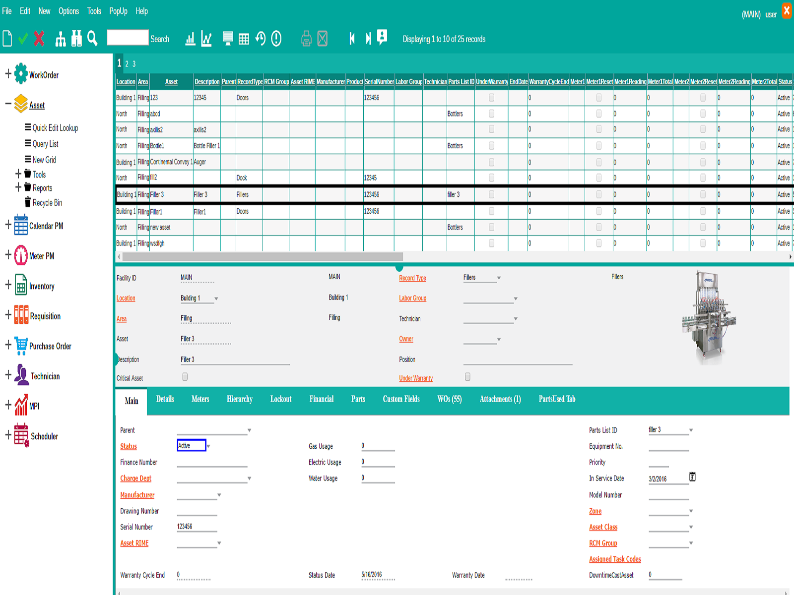
Task: Open the Assigned Task Codes link
Action: coord(615,559)
